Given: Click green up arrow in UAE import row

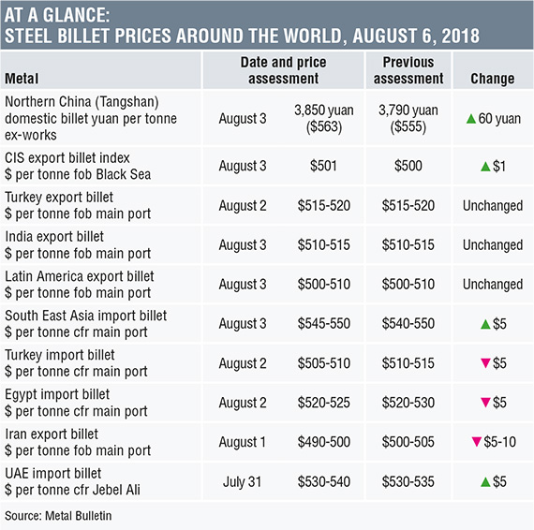Looking at the screenshot, I should pyautogui.click(x=485, y=482).
